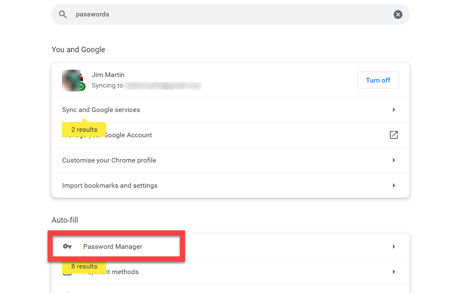This screenshot has width=456, height=293.
Task: Open Customise your Chrome profile
Action: pyautogui.click(x=231, y=160)
